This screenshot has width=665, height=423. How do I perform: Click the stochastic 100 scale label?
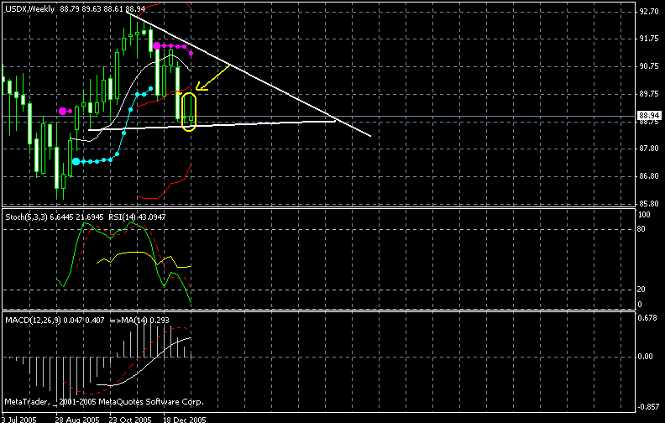644,215
